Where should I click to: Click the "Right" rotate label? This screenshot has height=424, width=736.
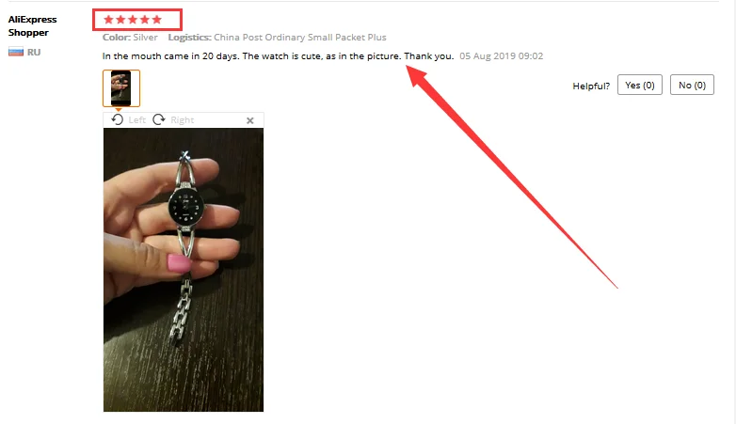pyautogui.click(x=183, y=120)
